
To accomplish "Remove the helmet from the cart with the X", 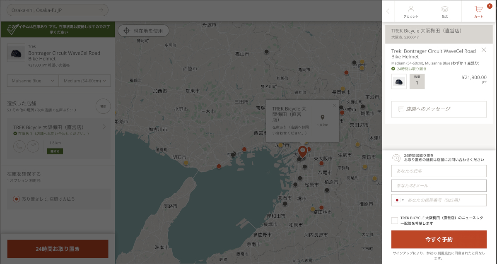I will point(484,50).
